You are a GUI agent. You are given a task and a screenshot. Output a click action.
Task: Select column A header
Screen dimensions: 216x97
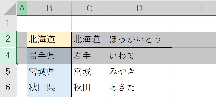point(22,8)
